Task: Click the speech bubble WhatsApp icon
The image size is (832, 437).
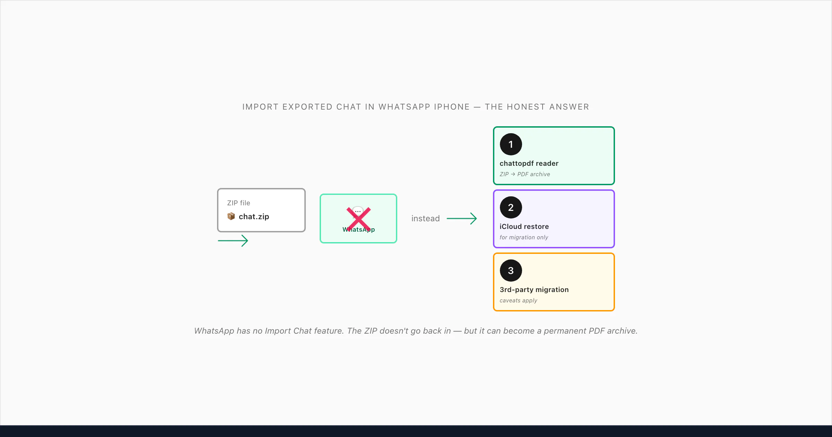Action: (358, 211)
